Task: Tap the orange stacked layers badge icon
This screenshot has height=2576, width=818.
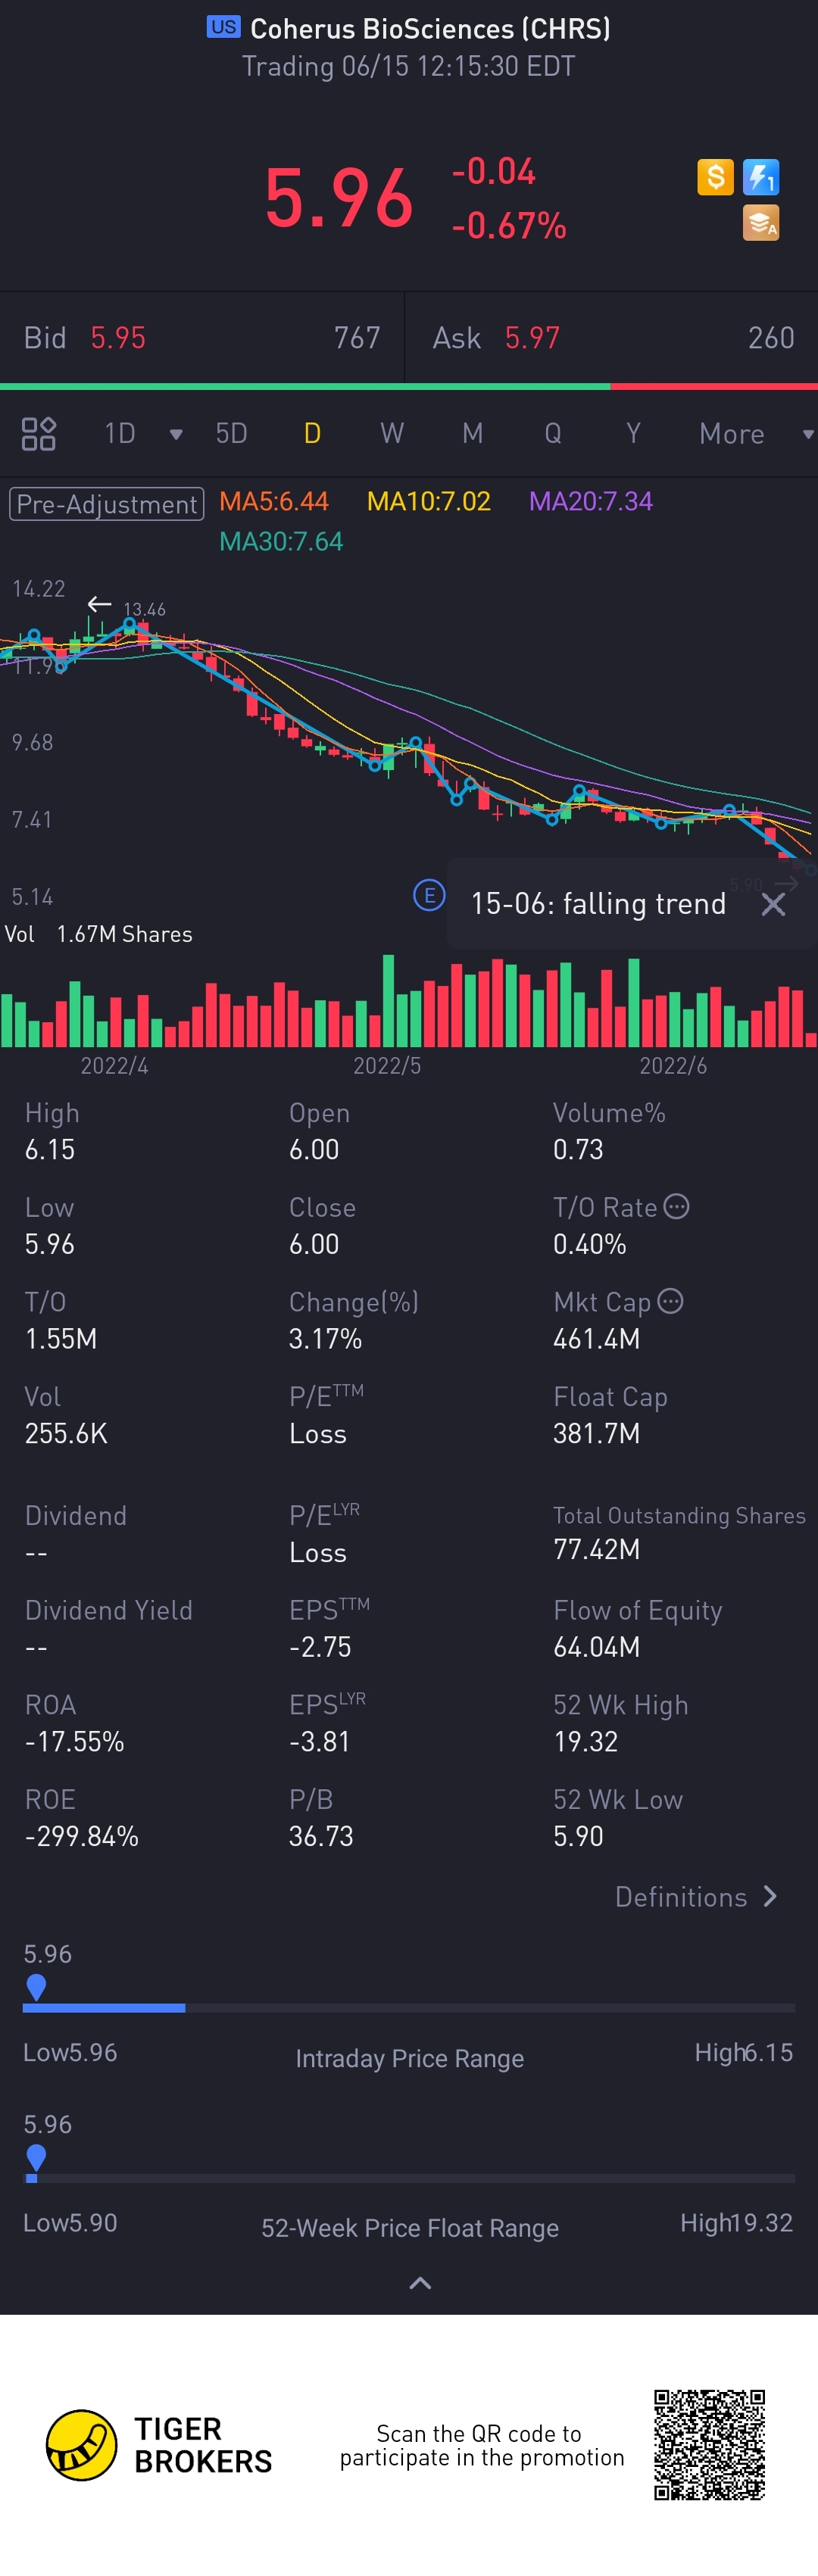Action: [761, 223]
